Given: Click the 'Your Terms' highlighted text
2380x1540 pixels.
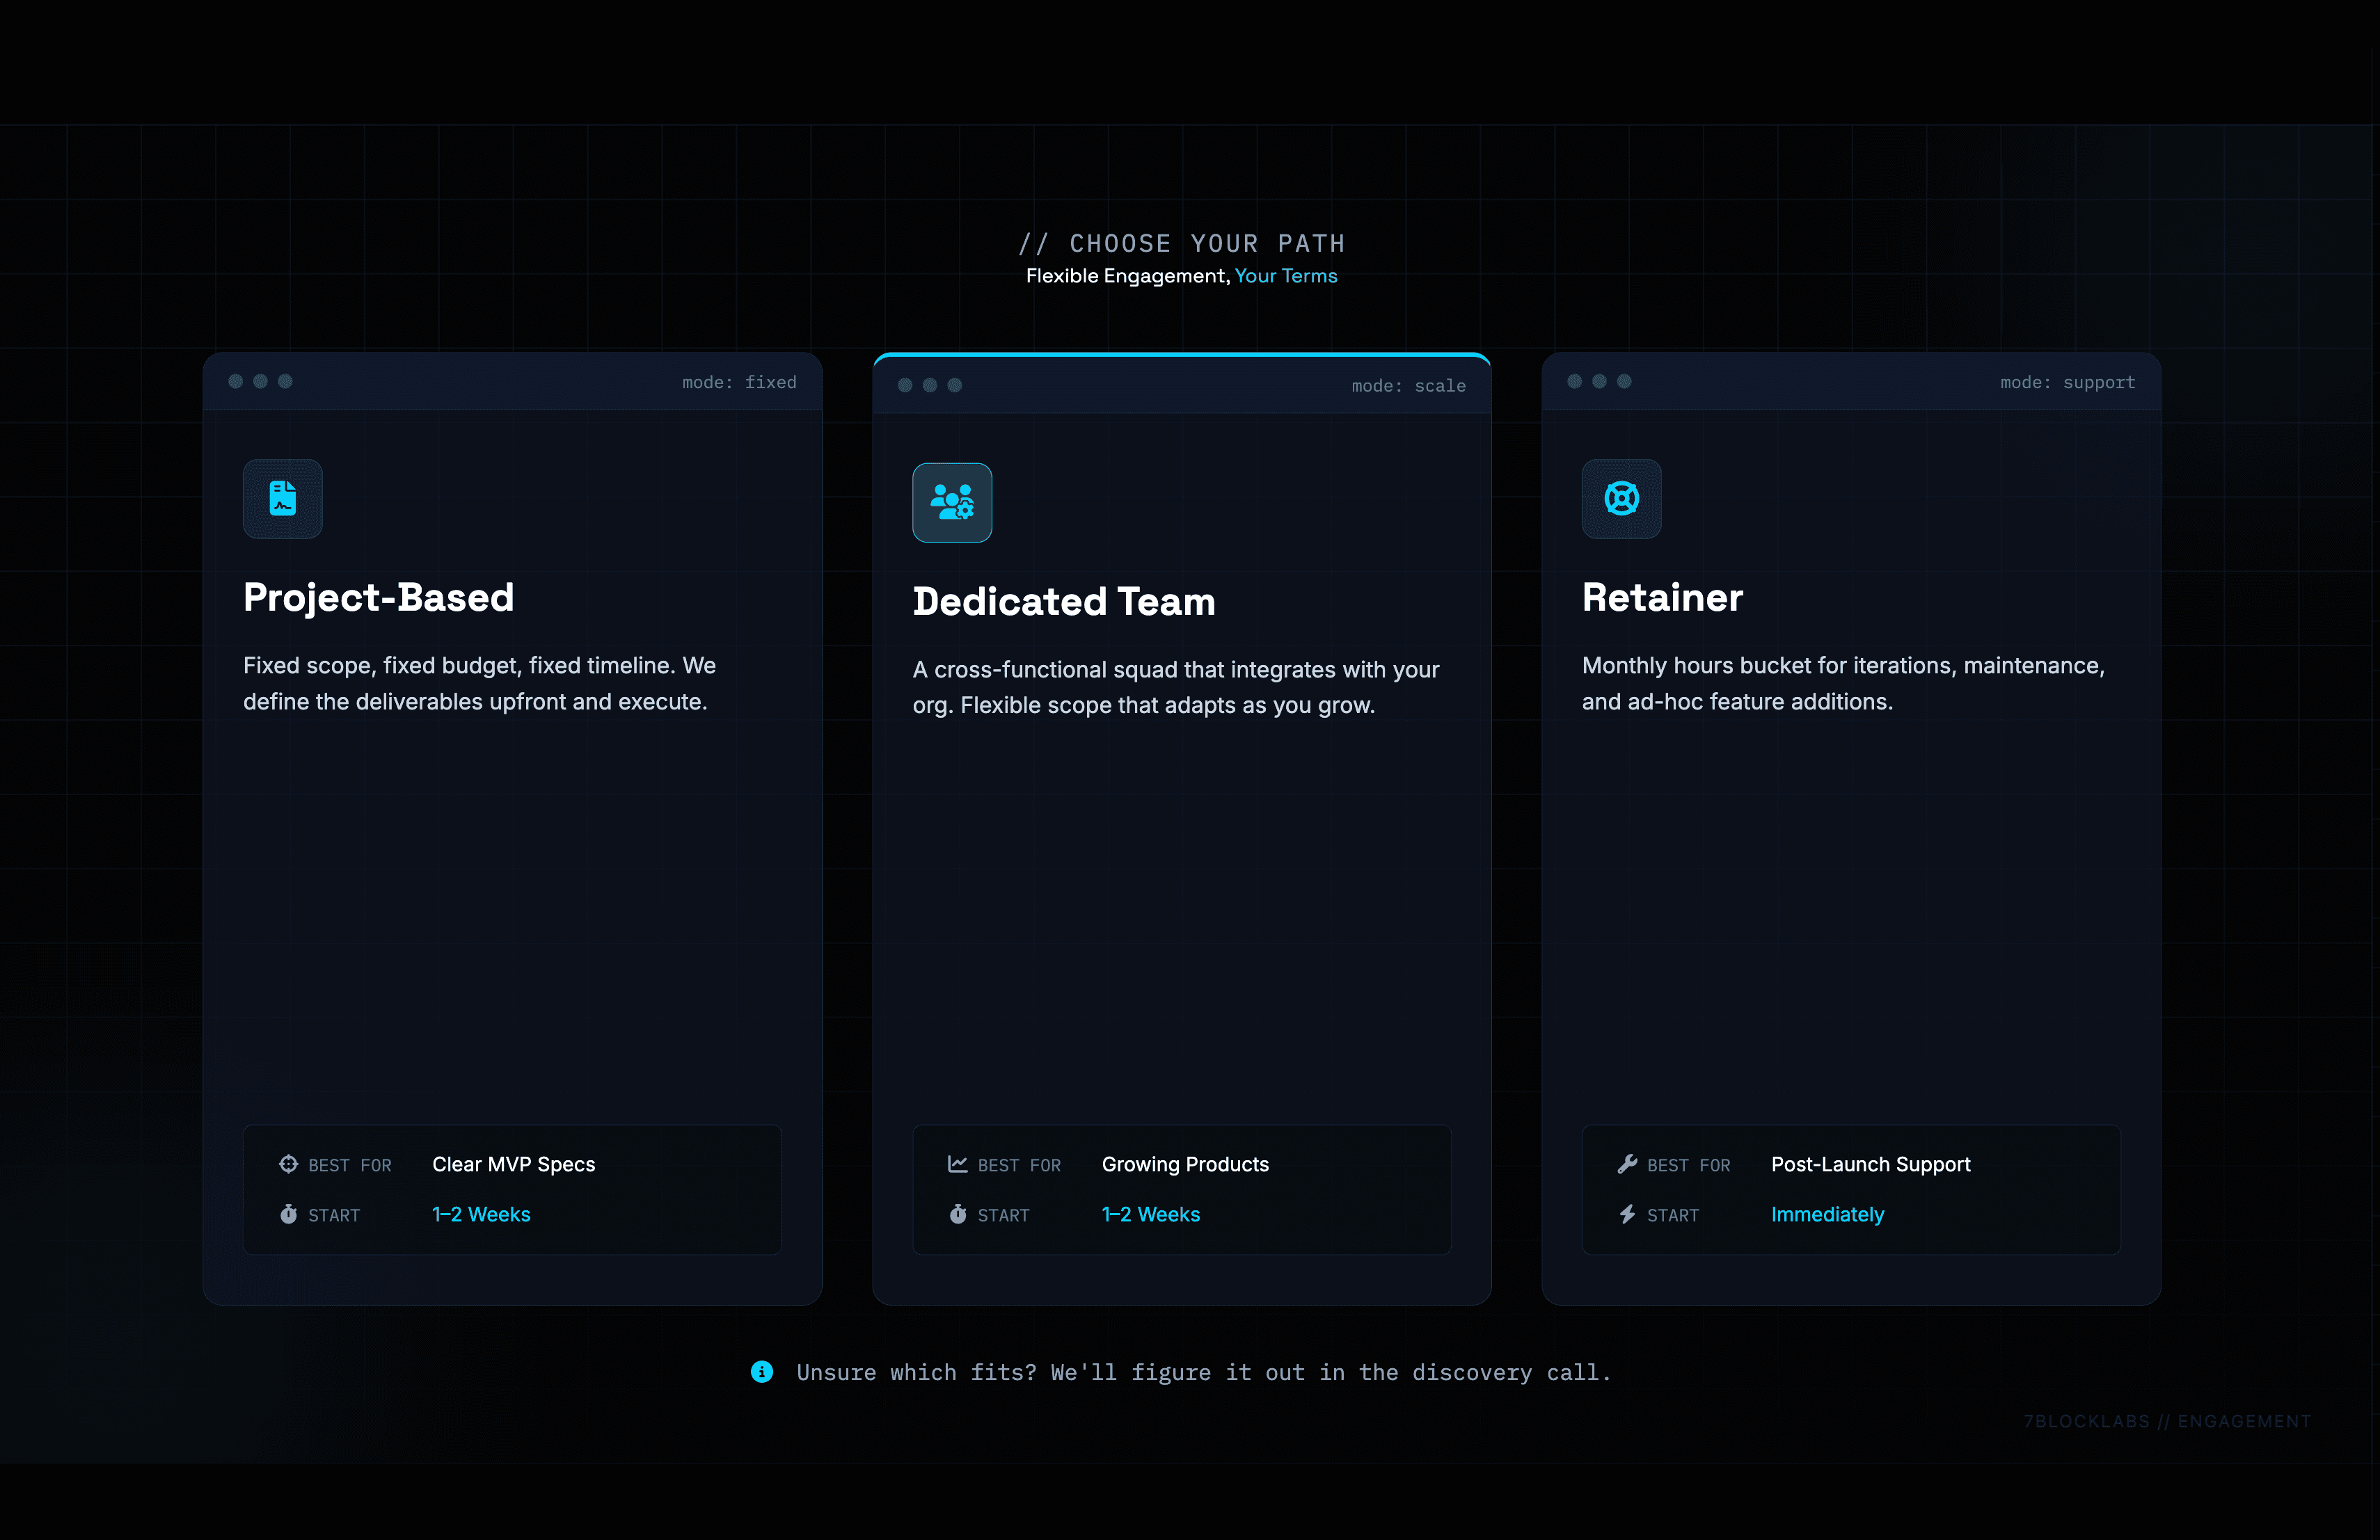Looking at the screenshot, I should [x=1285, y=276].
